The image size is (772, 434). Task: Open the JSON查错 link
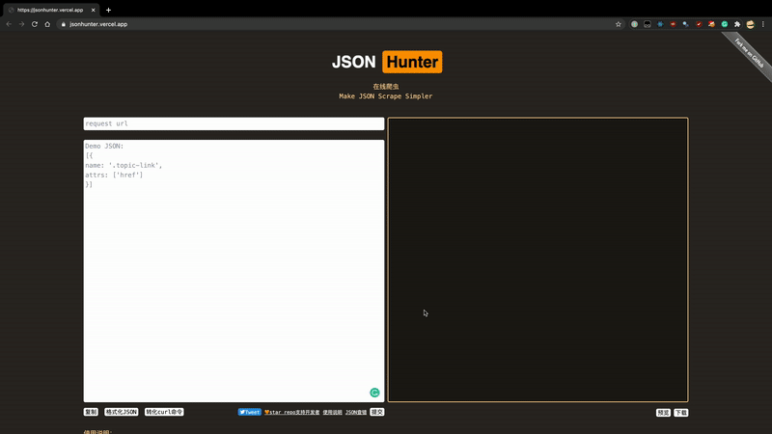tap(356, 413)
